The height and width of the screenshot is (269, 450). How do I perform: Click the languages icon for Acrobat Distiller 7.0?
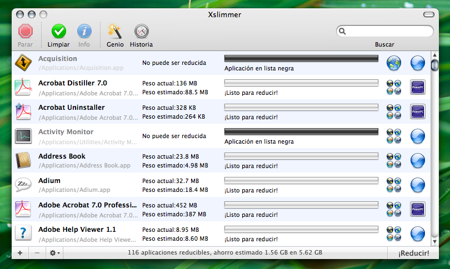point(394,88)
